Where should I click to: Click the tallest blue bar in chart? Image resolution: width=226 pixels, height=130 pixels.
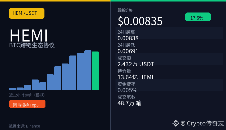click(88, 70)
